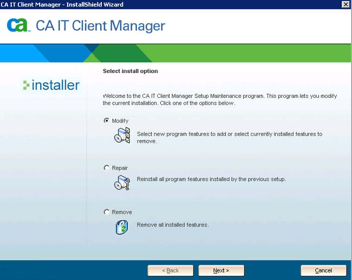
Task: Select the Repair radio button
Action: pyautogui.click(x=106, y=168)
